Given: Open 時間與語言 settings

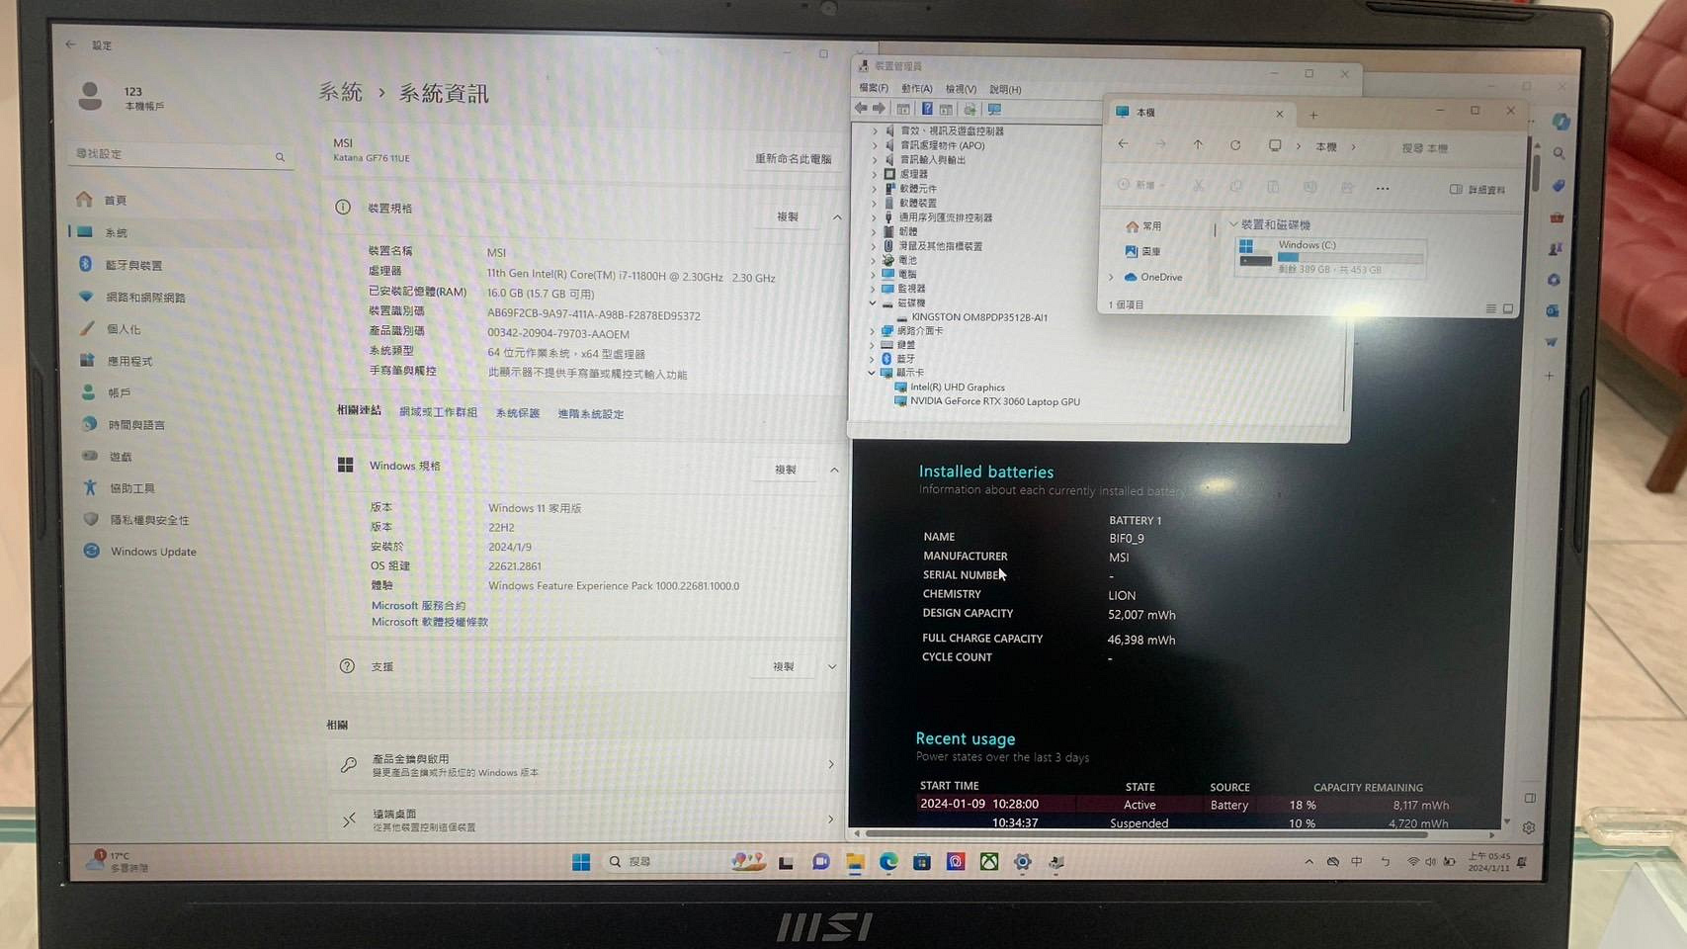Looking at the screenshot, I should 136,424.
